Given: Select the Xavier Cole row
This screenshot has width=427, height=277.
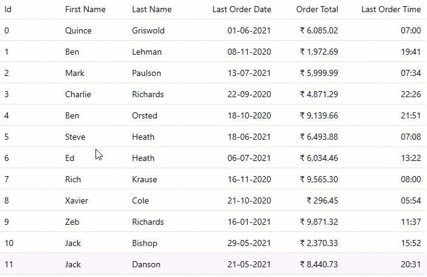Looking at the screenshot, I should click(x=77, y=200).
